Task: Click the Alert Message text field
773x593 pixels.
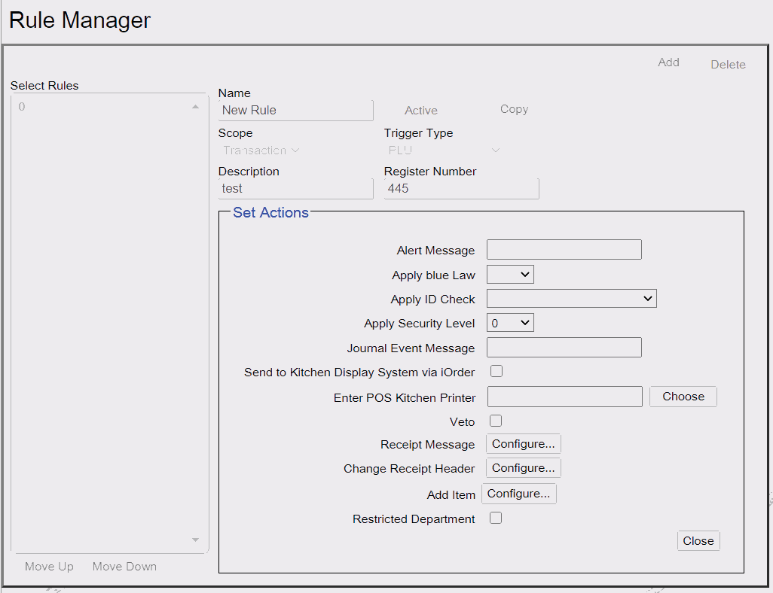Action: coord(564,249)
